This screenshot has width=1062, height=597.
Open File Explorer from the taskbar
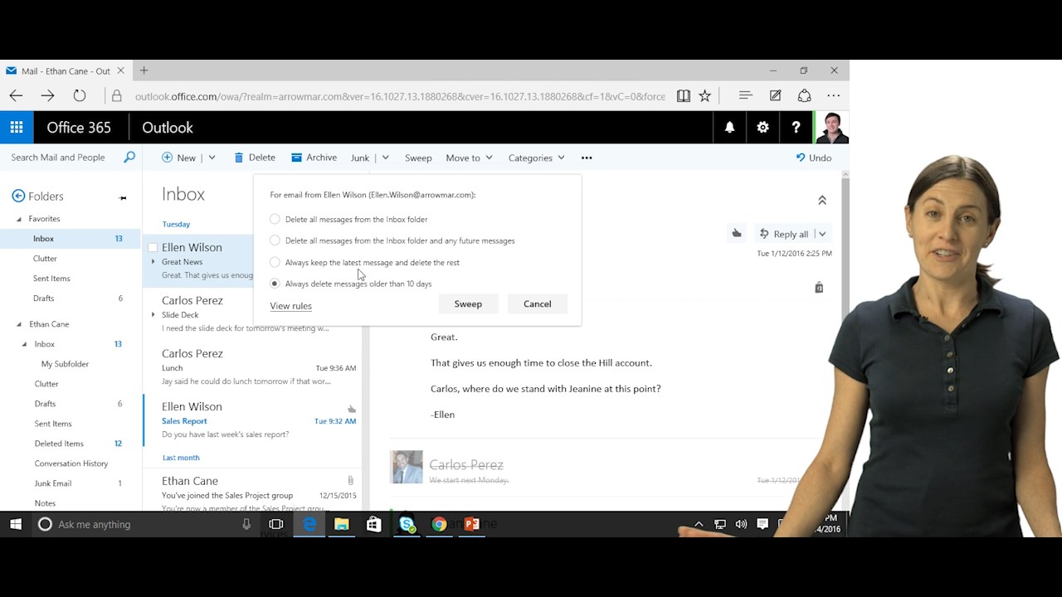[x=342, y=524]
